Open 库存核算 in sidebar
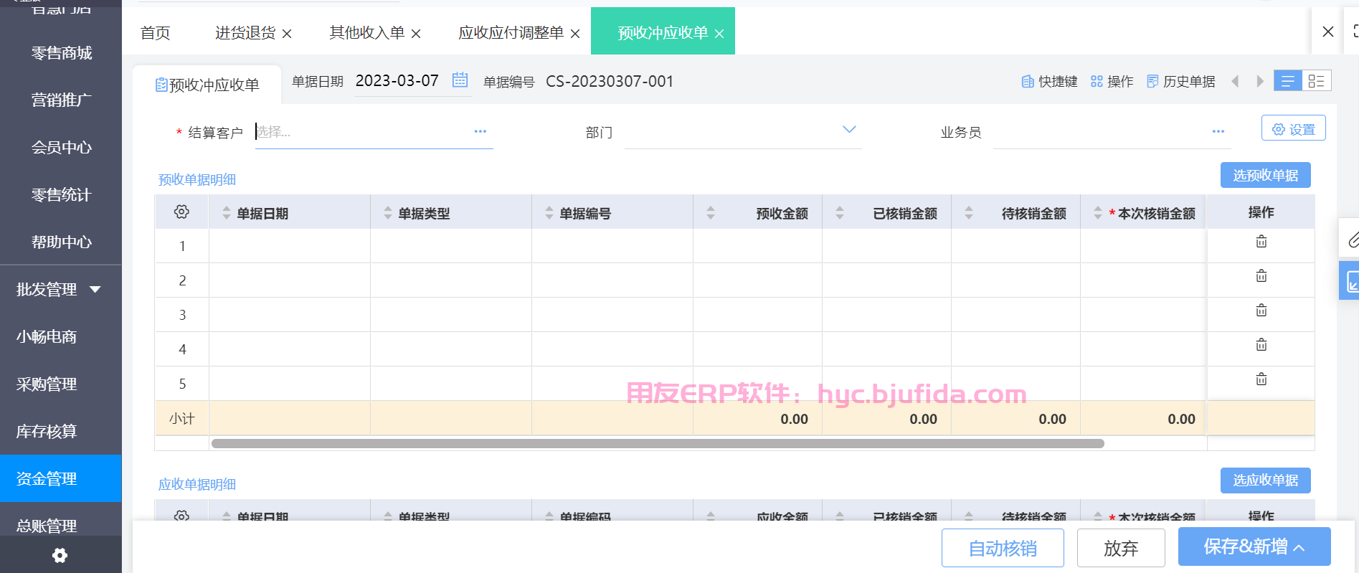The width and height of the screenshot is (1359, 573). [47, 431]
